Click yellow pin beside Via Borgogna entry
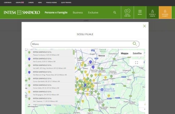 click(29, 92)
